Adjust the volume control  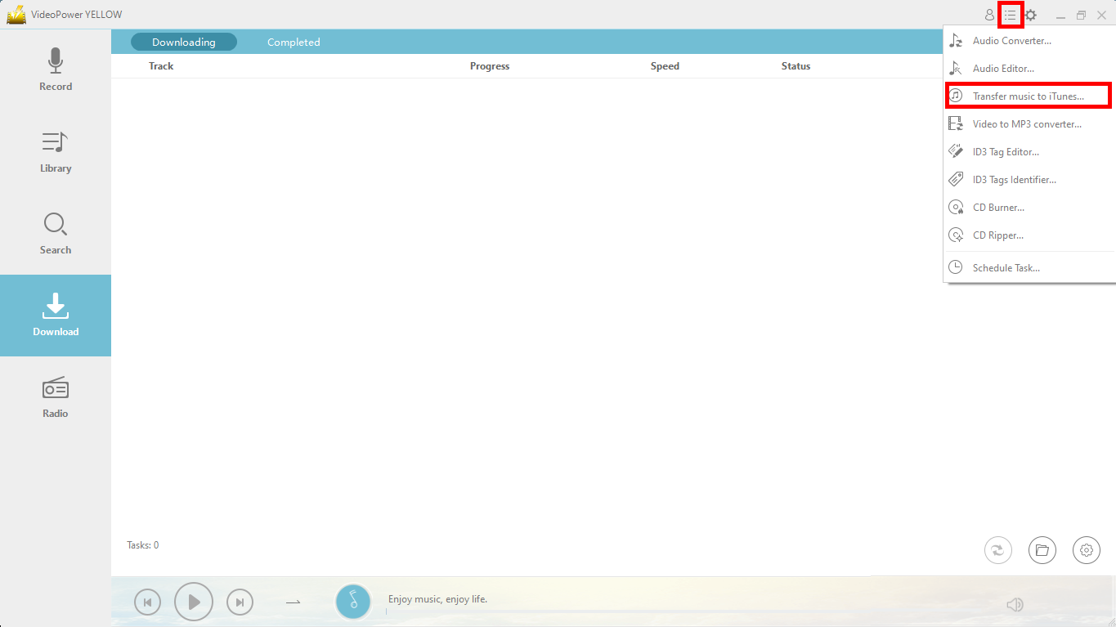coord(1015,604)
